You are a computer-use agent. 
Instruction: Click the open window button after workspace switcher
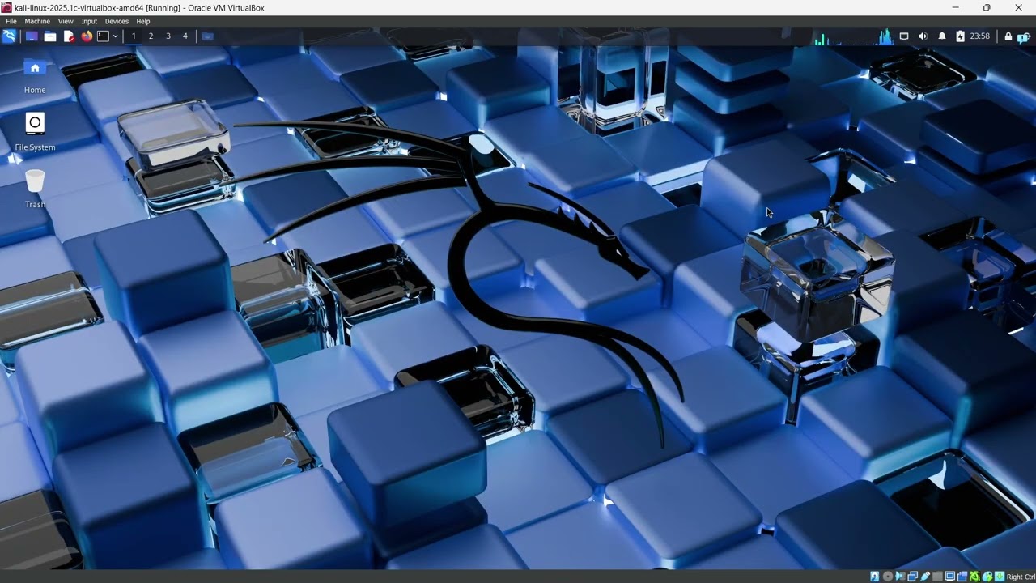208,36
